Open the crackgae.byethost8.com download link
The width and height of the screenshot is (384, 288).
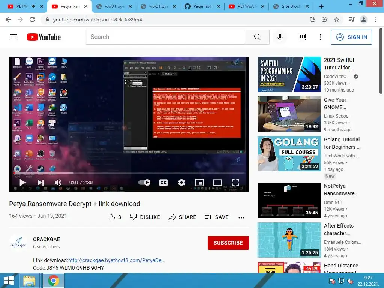click(x=117, y=260)
